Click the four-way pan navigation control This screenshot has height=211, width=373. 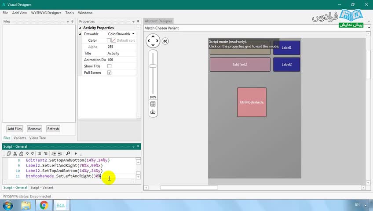pos(153,40)
